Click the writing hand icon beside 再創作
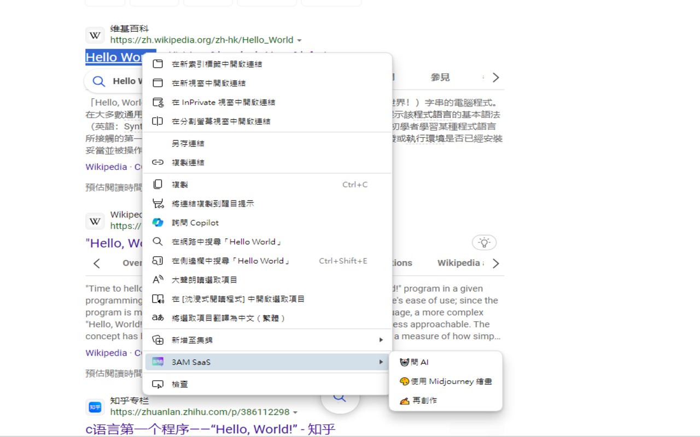 [x=404, y=400]
